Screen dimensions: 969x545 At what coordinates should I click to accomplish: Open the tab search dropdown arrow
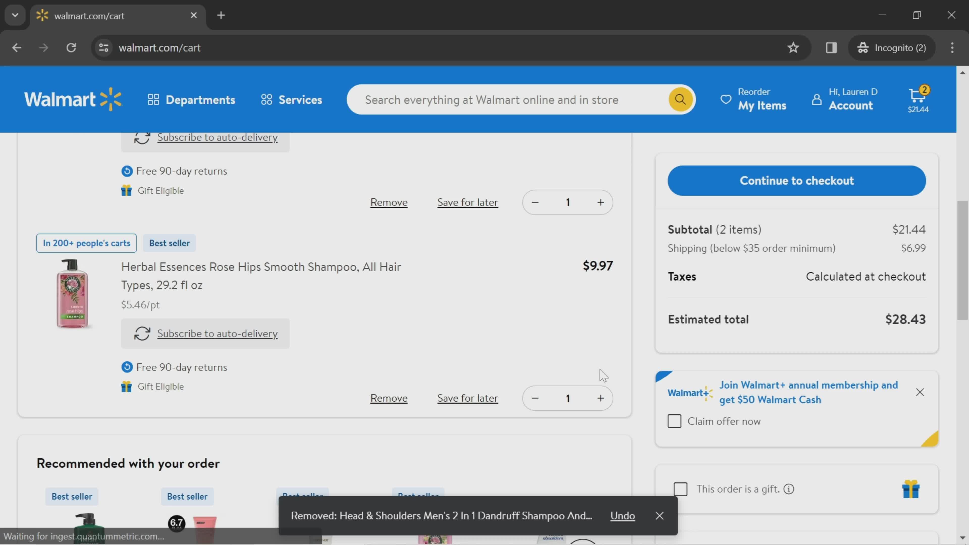tap(15, 15)
